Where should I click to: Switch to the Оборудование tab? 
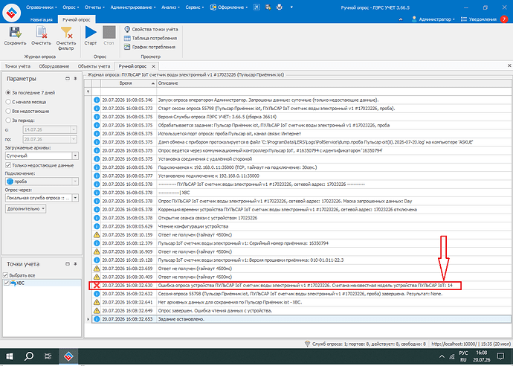click(x=54, y=66)
